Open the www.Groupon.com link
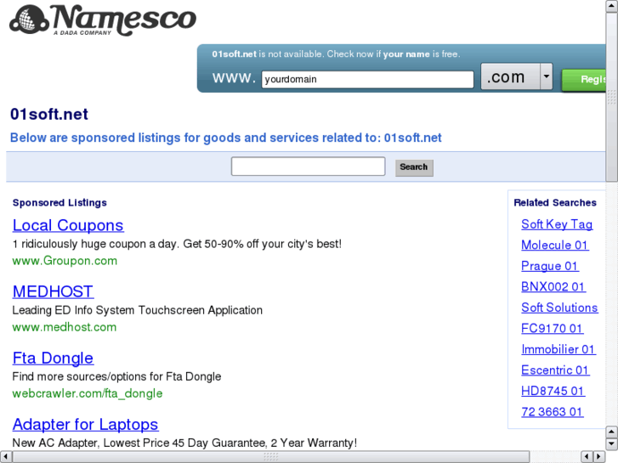 [65, 261]
